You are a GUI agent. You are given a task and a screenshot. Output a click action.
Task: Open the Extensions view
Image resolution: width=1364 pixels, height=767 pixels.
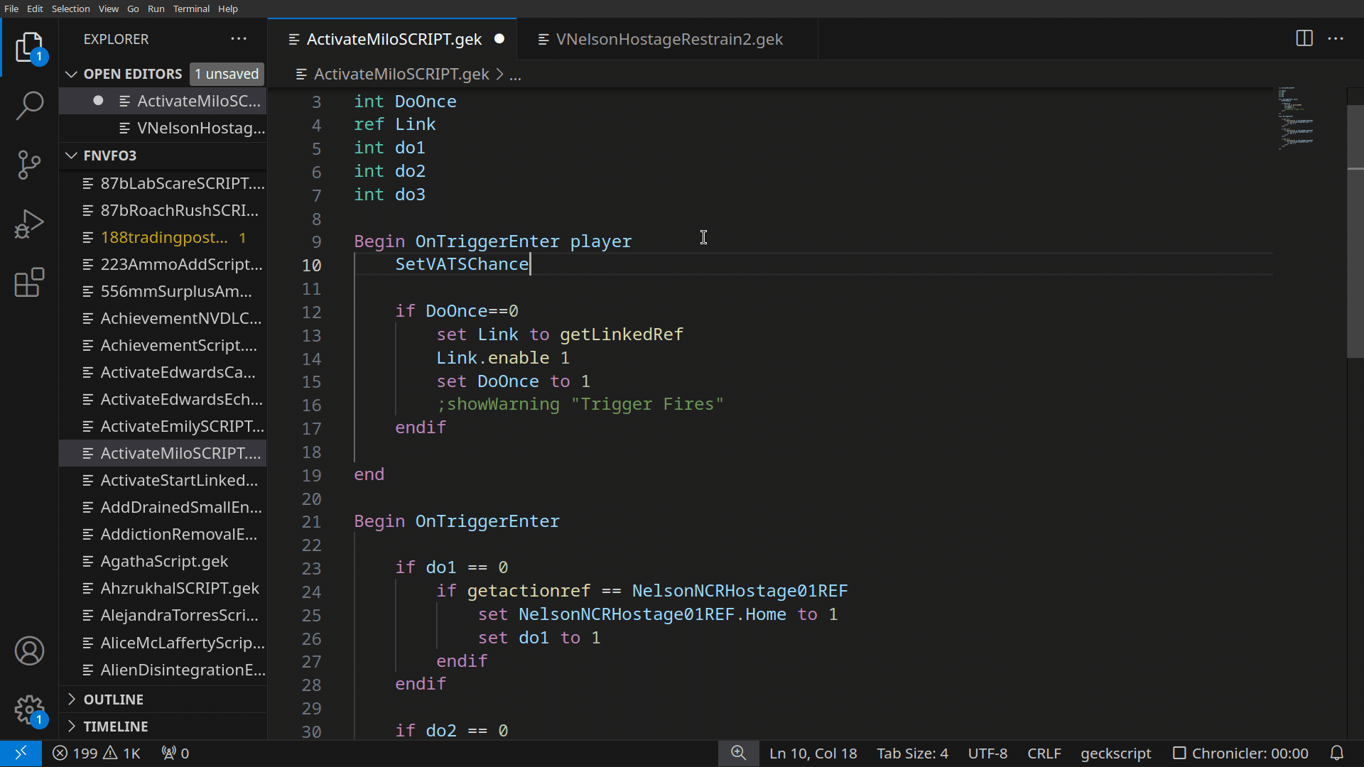29,283
